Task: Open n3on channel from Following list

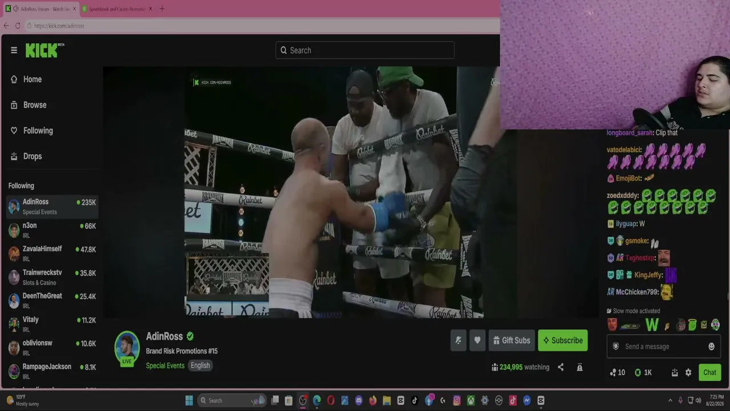Action: [x=52, y=230]
